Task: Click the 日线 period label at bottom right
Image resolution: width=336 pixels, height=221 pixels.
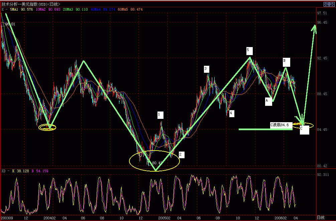Action: click(x=321, y=218)
